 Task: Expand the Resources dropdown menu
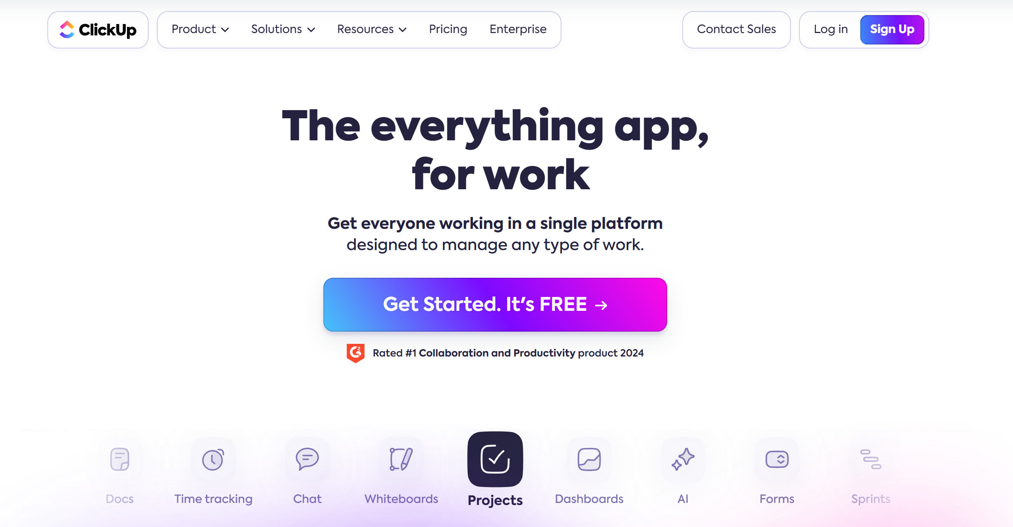point(371,29)
